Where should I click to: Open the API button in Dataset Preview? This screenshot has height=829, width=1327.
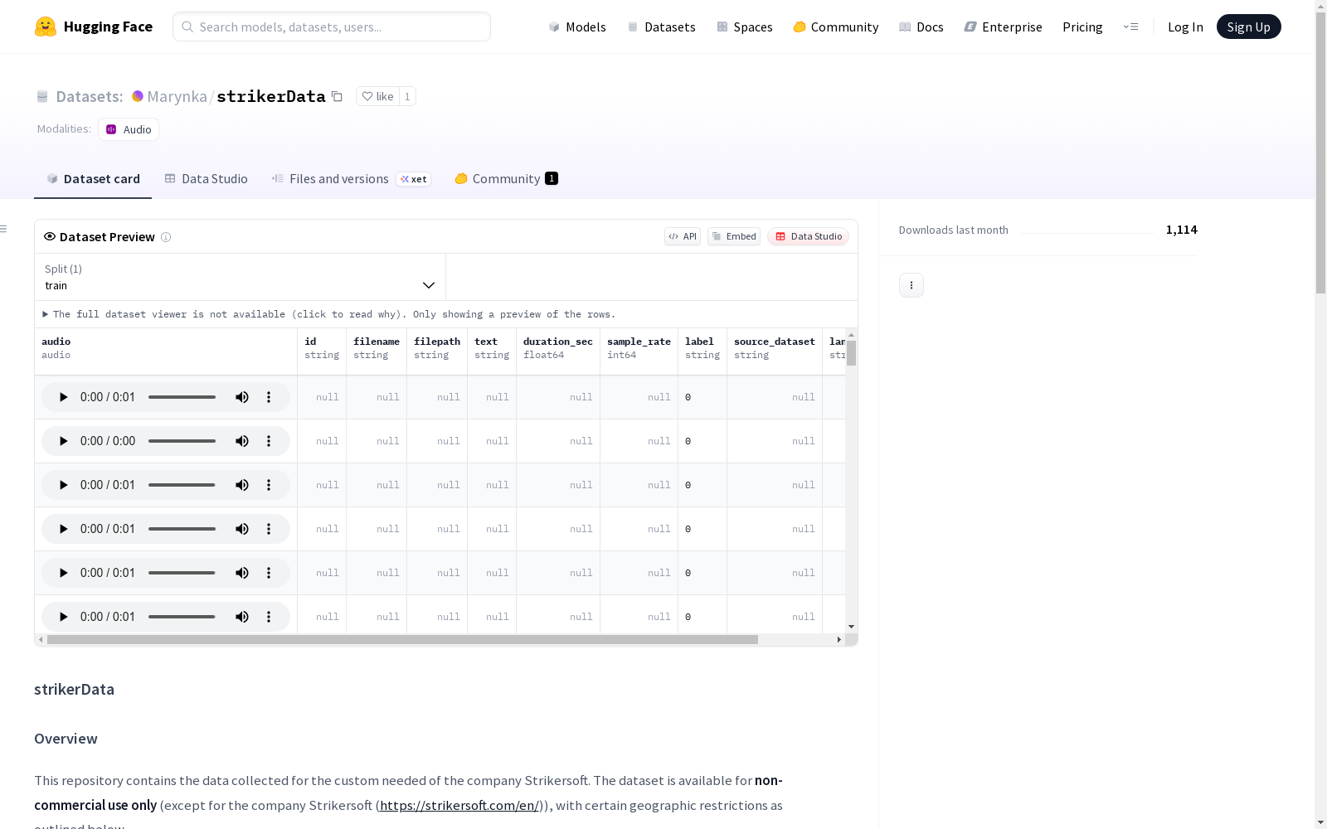pos(683,236)
